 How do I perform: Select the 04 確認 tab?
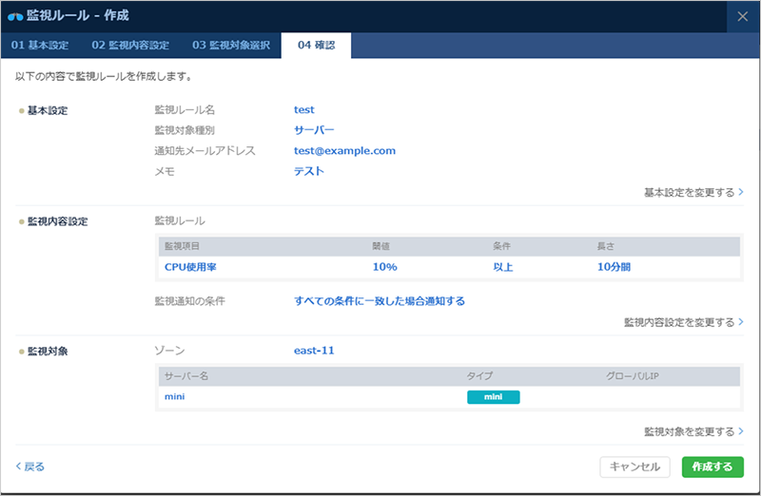point(316,45)
